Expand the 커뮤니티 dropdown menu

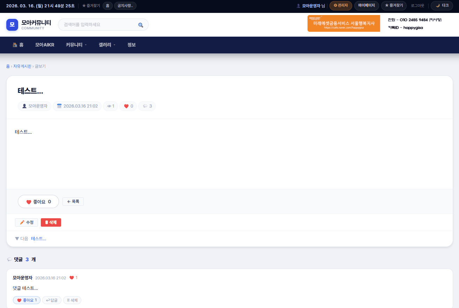tap(76, 45)
